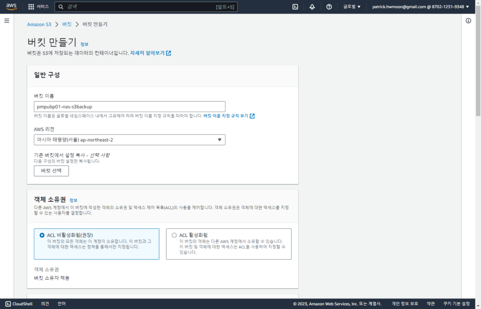
Task: Open the help question mark menu
Action: pyautogui.click(x=329, y=7)
